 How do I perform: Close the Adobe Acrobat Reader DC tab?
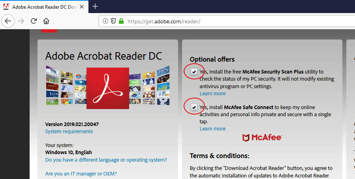point(82,7)
